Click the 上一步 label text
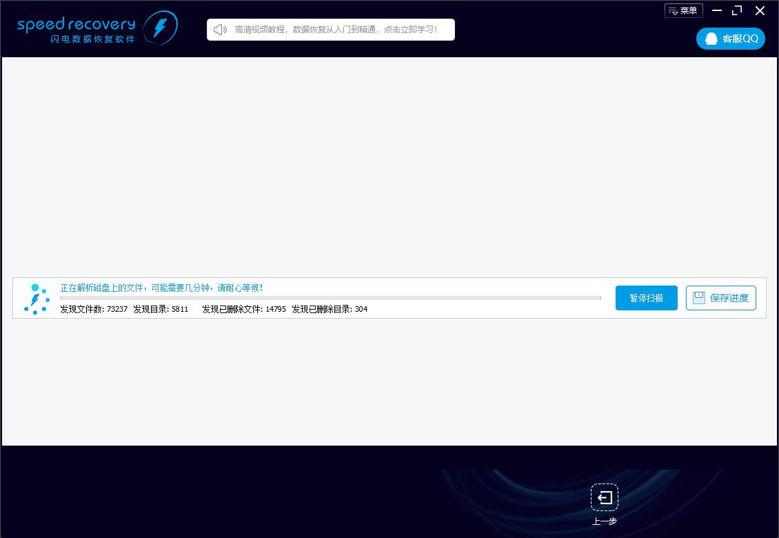 pyautogui.click(x=604, y=521)
